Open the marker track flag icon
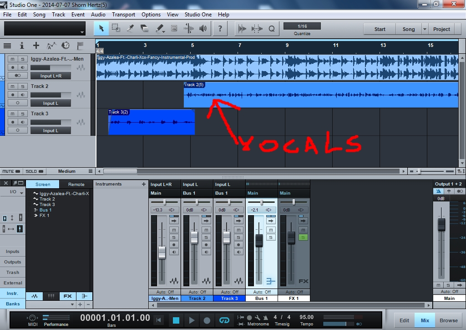Viewport: 466px width, 330px height. pyautogui.click(x=80, y=46)
